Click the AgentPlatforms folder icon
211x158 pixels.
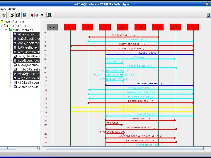[2, 21]
